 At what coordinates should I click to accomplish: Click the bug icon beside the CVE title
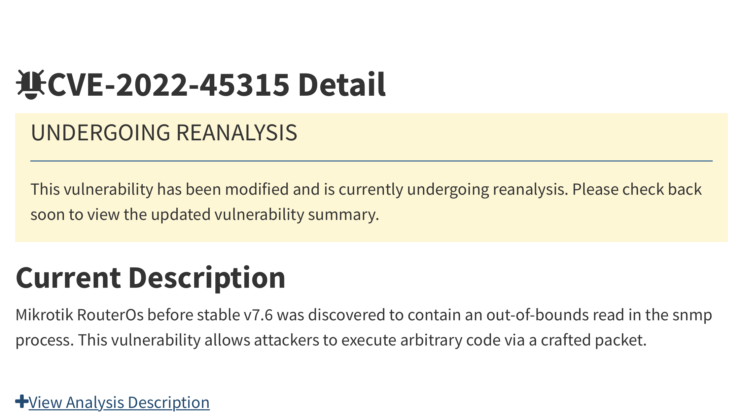(31, 85)
